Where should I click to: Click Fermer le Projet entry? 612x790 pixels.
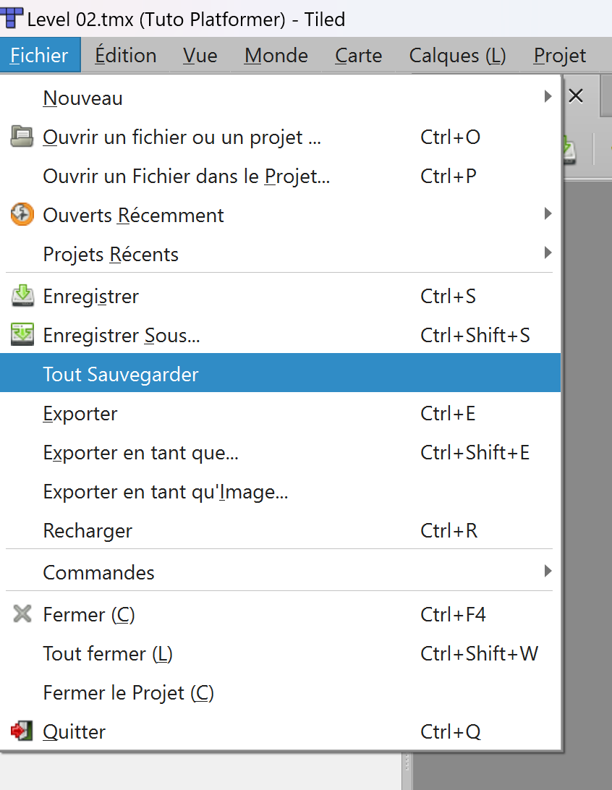pos(129,693)
